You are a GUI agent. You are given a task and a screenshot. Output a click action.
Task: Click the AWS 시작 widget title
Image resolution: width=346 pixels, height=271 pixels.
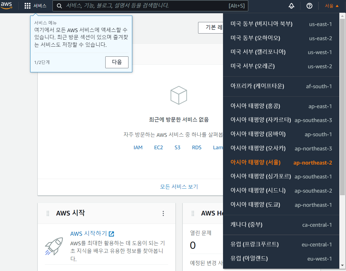(x=70, y=213)
